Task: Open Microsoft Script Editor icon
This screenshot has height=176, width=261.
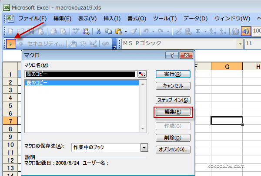Action: (106, 44)
